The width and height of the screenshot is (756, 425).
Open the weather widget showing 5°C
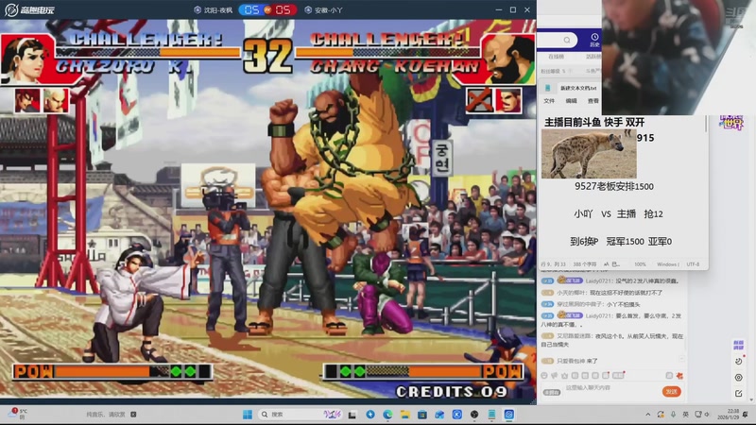point(18,414)
